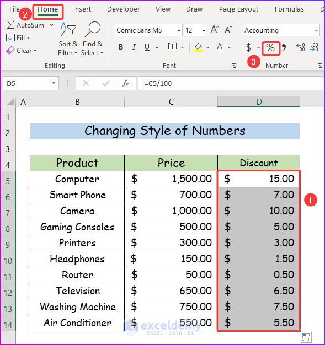
Task: Select the Gaming Consoles cell
Action: click(77, 227)
